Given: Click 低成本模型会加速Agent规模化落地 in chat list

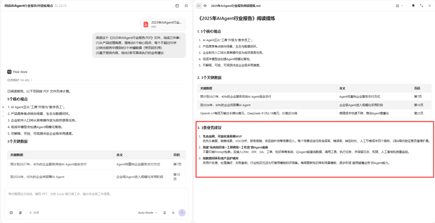Looking at the screenshot, I should point(37,127).
